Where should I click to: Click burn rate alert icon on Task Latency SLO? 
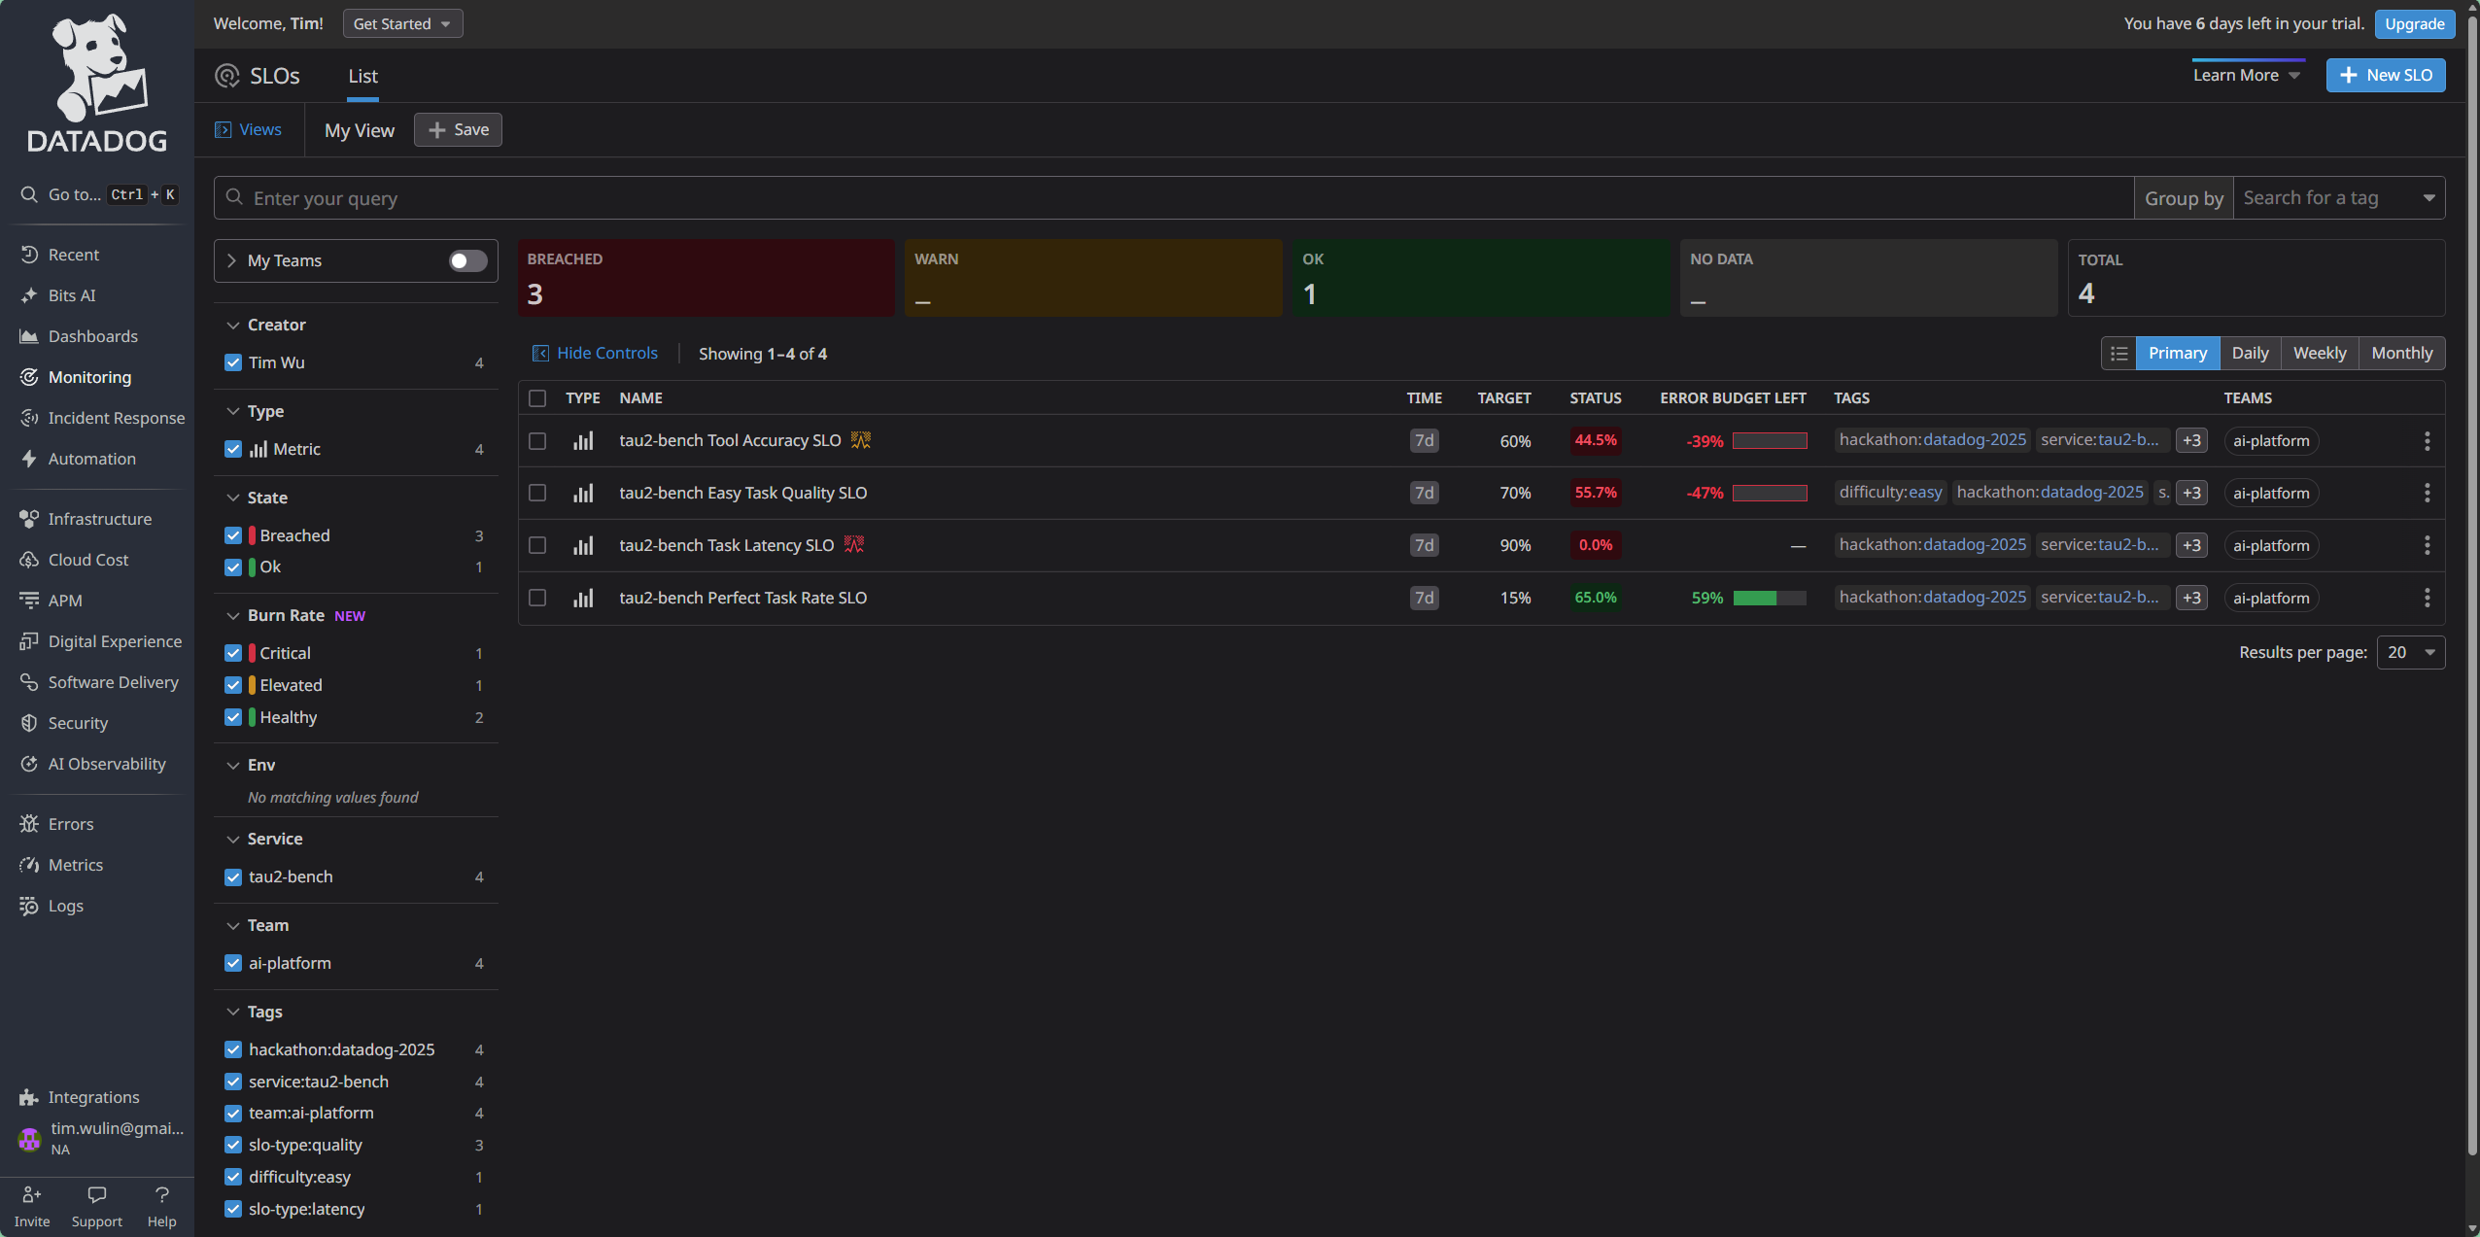(x=854, y=545)
